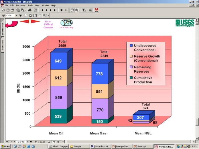Viewport: 199px width, 149px height.
Task: Open the Thumbnails side tab
Action: point(3,45)
